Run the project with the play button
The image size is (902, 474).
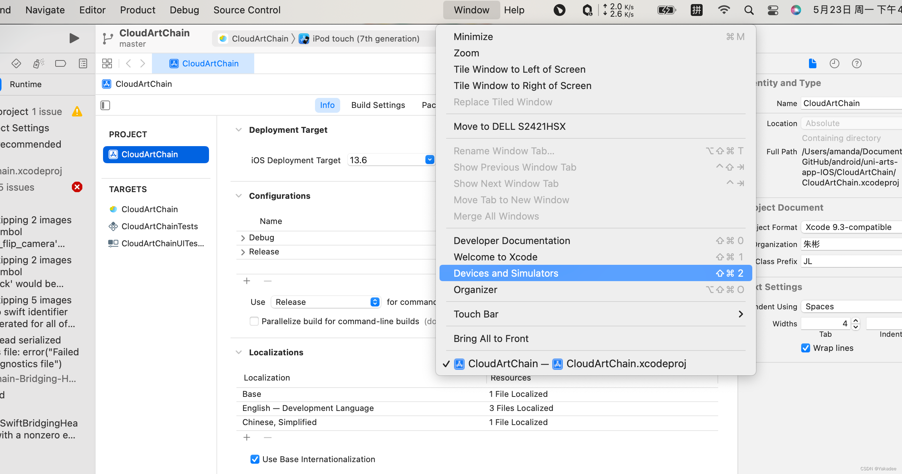point(74,38)
